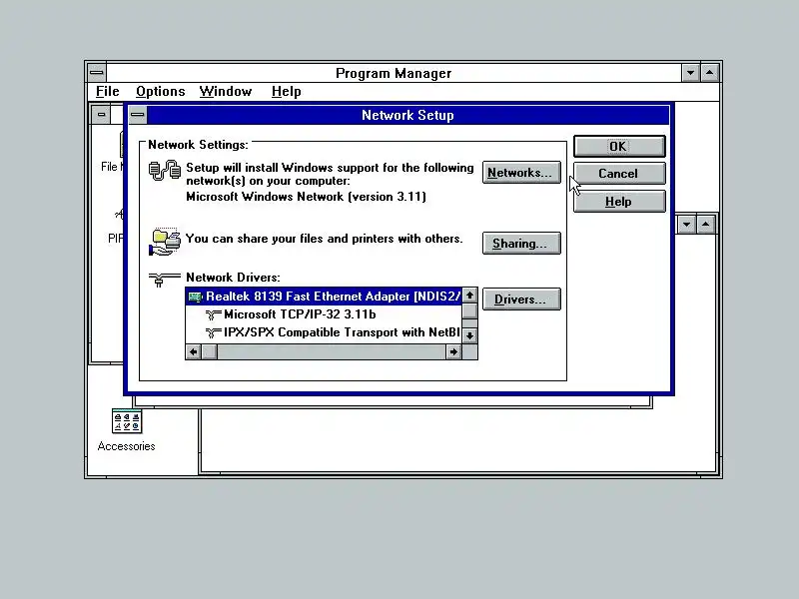This screenshot has height=599, width=799.
Task: Click the driver list horizontal scroll thumb
Action: tap(210, 352)
